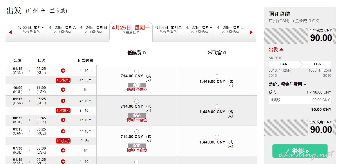Select low fare 714.00 CNY for first itinerary
The width and height of the screenshot is (338, 164).
[136, 71]
